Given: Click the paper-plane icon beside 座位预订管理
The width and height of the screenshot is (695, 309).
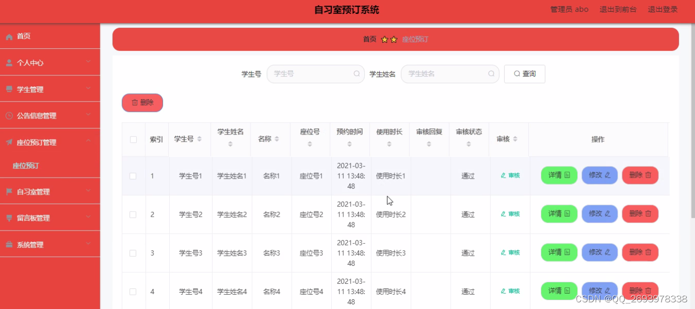Looking at the screenshot, I should pyautogui.click(x=9, y=143).
